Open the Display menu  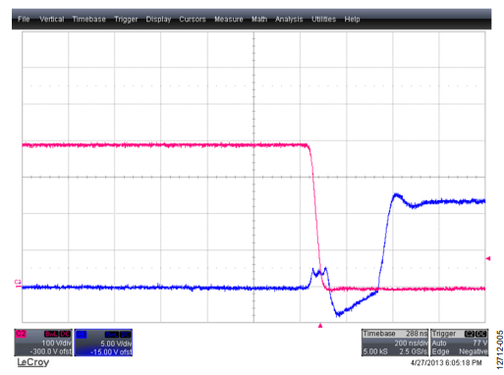(158, 20)
